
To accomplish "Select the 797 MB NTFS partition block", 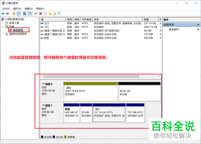I will [x=135, y=113].
